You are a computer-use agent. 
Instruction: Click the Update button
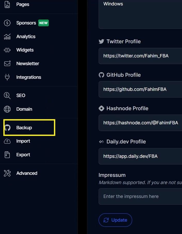tap(115, 220)
